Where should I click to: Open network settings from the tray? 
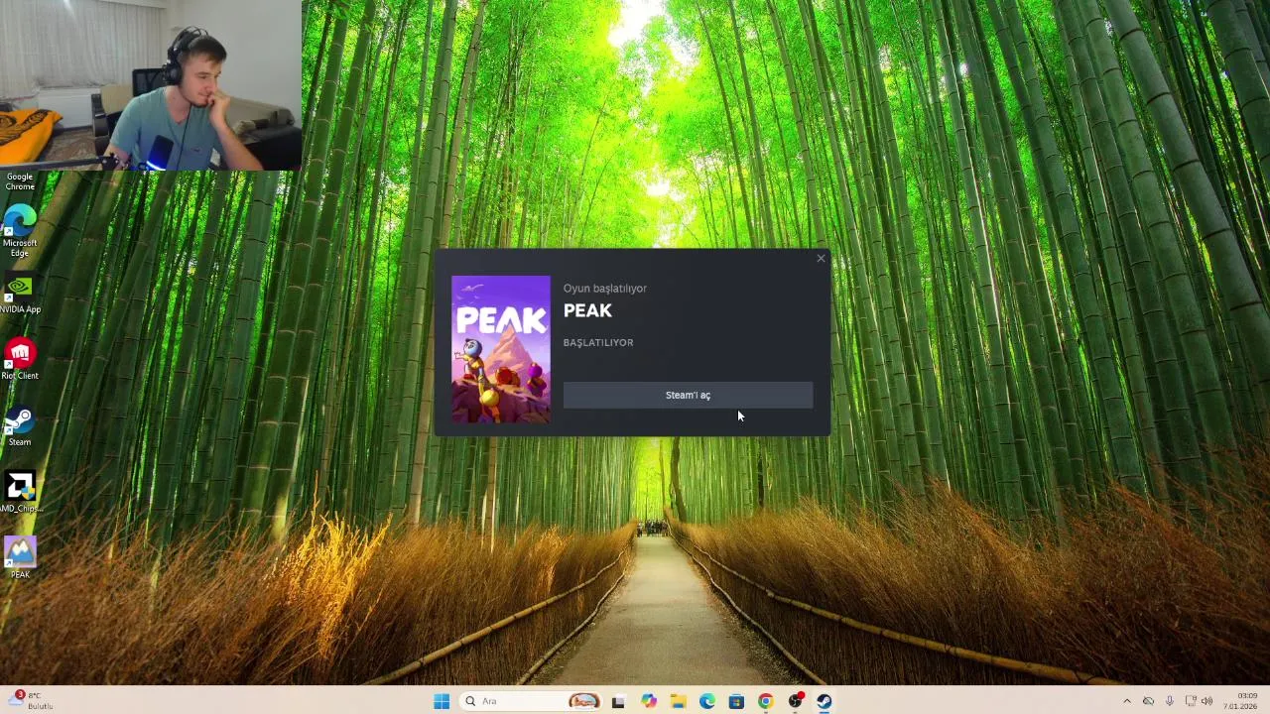[x=1190, y=701]
